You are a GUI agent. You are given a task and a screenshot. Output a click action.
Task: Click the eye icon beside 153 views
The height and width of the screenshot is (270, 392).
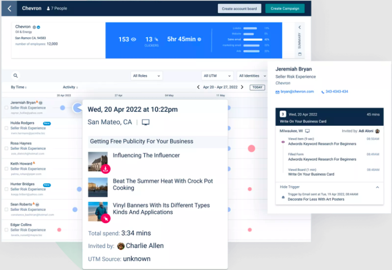tap(134, 39)
